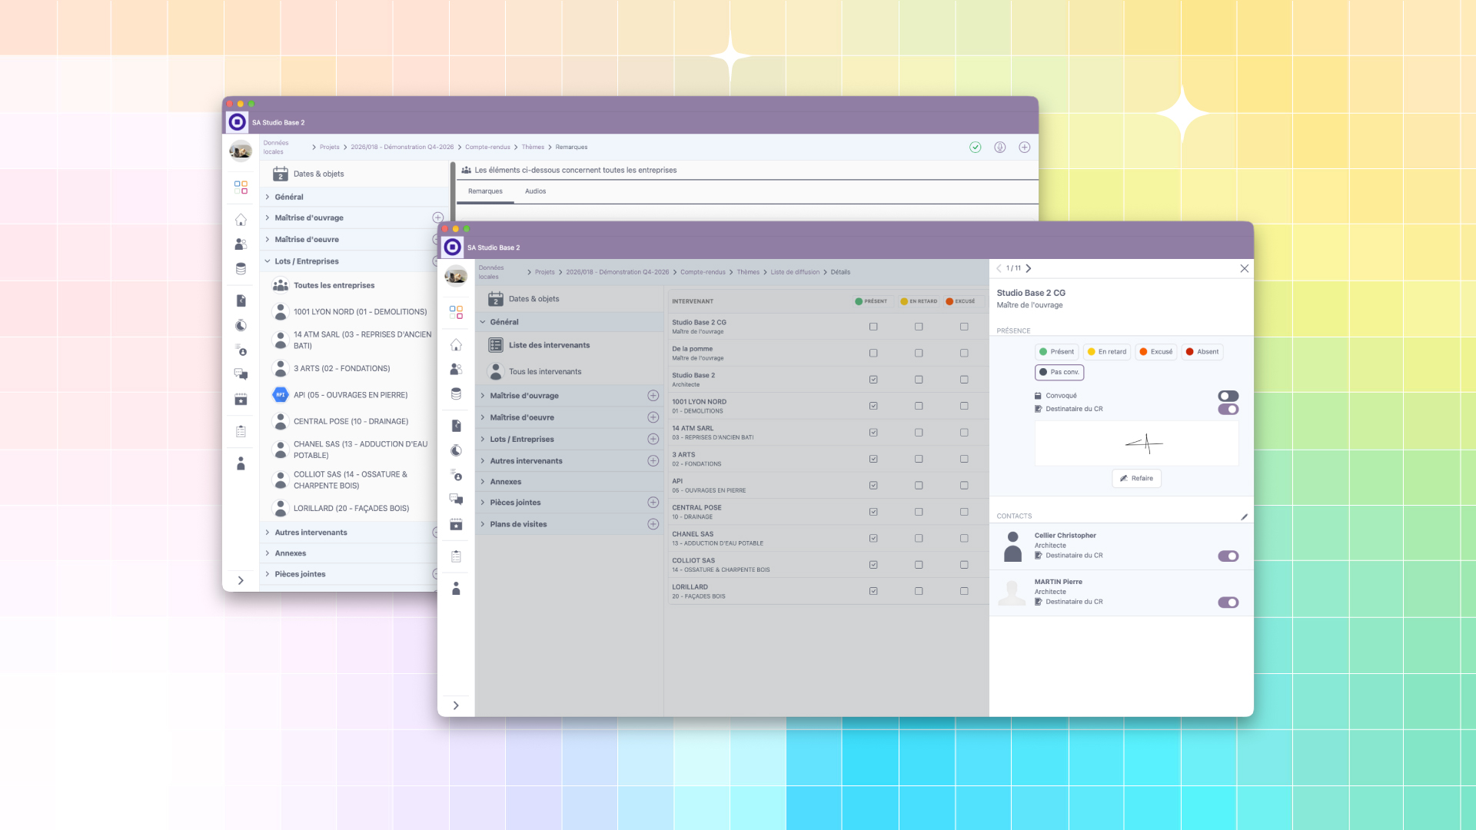Select the Présent presence button
This screenshot has width=1476, height=830.
(x=1056, y=352)
